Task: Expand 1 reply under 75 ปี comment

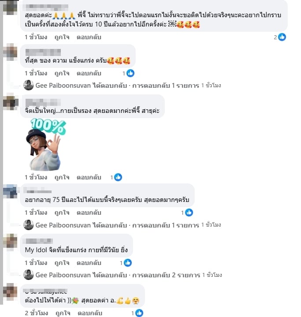Action: pyautogui.click(x=166, y=225)
